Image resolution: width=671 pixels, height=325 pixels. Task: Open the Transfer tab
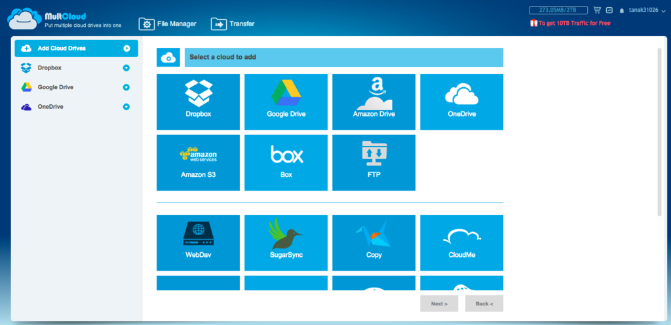tap(233, 24)
